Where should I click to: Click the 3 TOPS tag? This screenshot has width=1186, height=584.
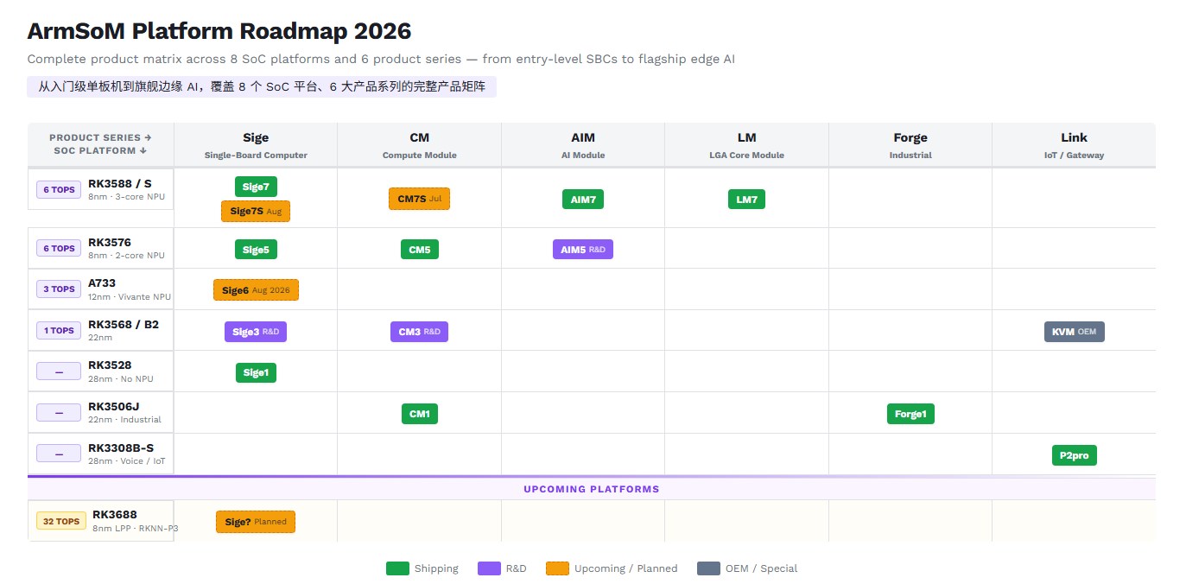tap(59, 289)
